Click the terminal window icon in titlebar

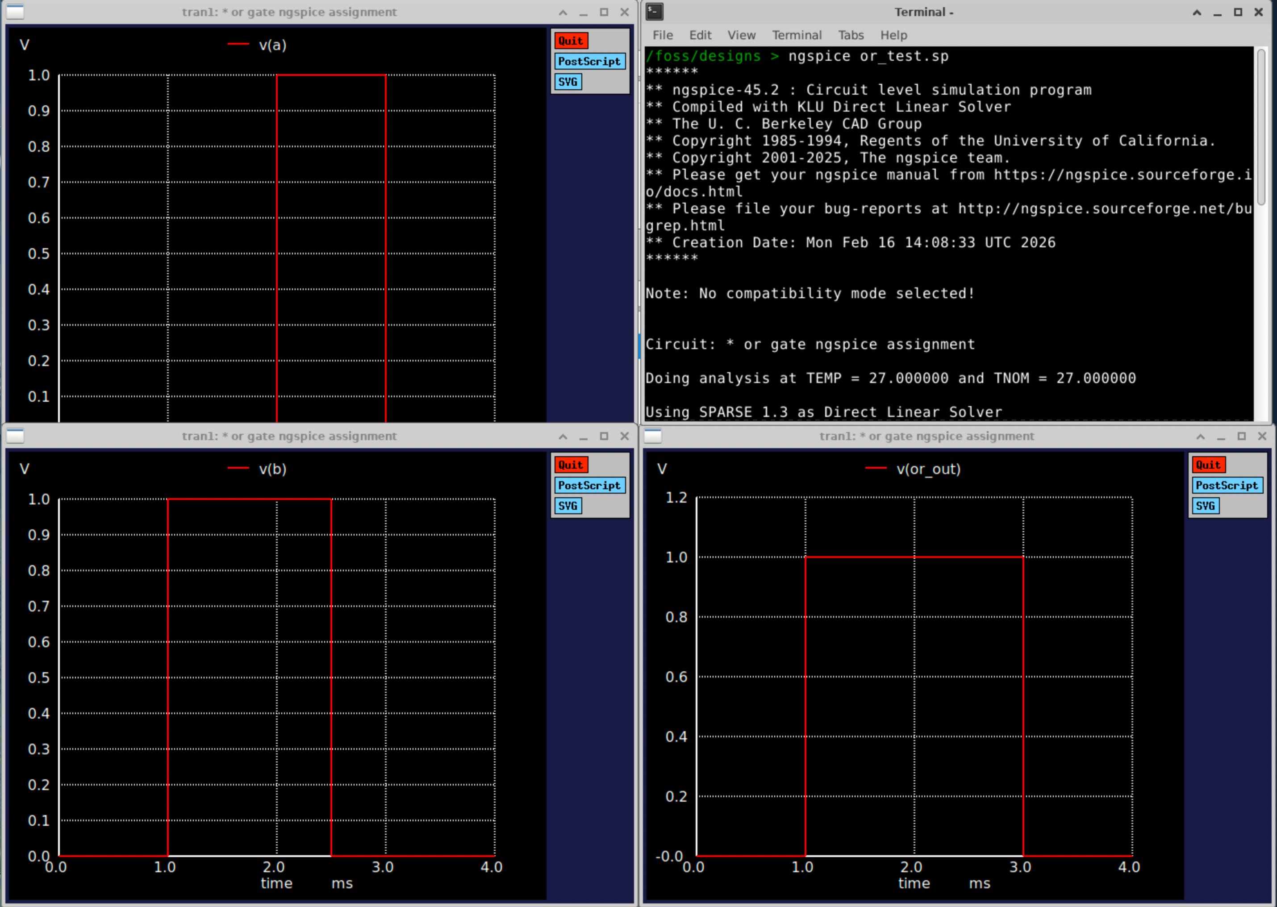(x=655, y=12)
